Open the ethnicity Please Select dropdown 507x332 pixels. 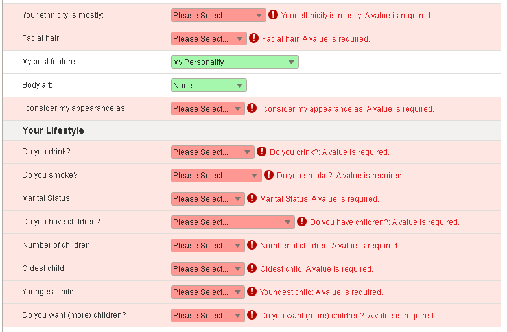pyautogui.click(x=218, y=15)
